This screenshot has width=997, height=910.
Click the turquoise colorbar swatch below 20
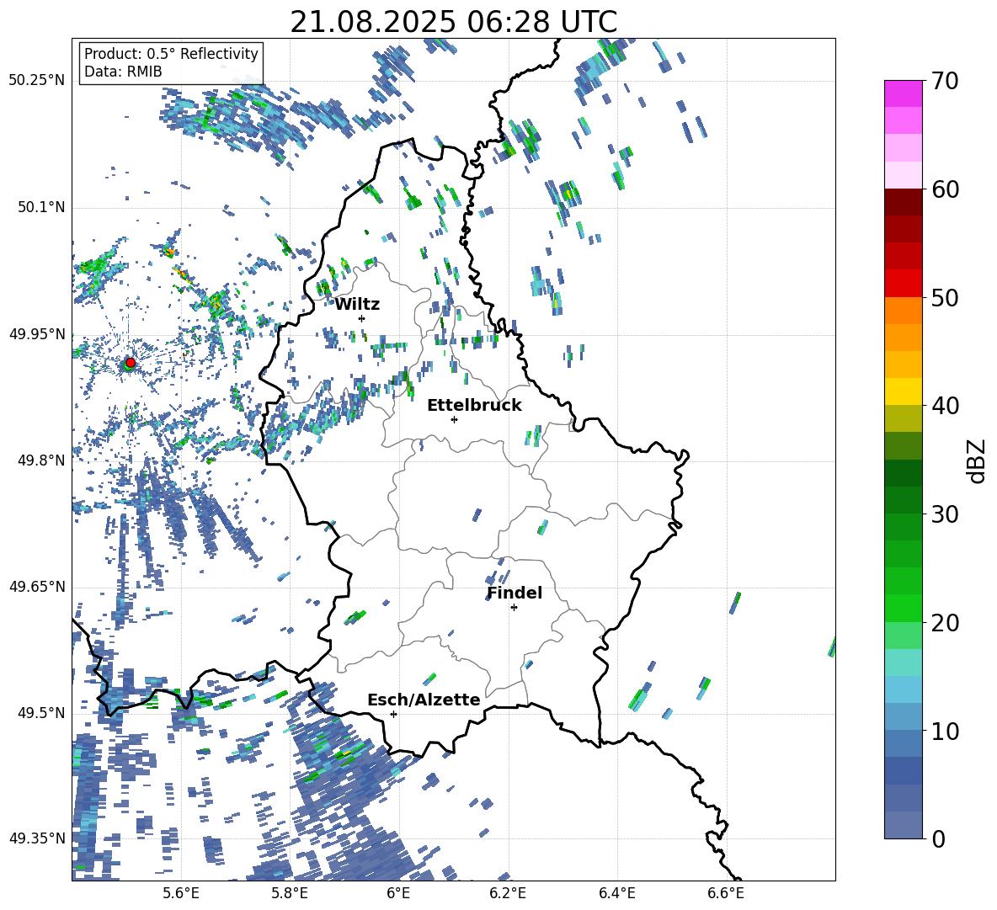(903, 663)
